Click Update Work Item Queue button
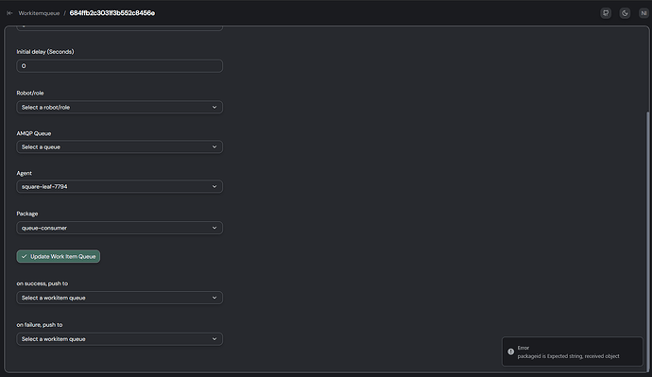Viewport: 652px width, 377px height. tap(59, 256)
